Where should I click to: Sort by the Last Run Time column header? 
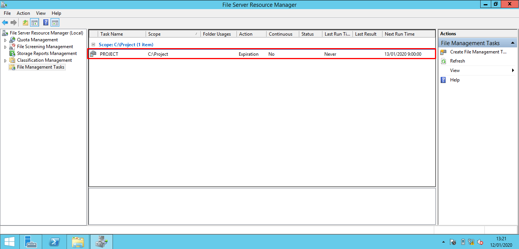pos(337,34)
